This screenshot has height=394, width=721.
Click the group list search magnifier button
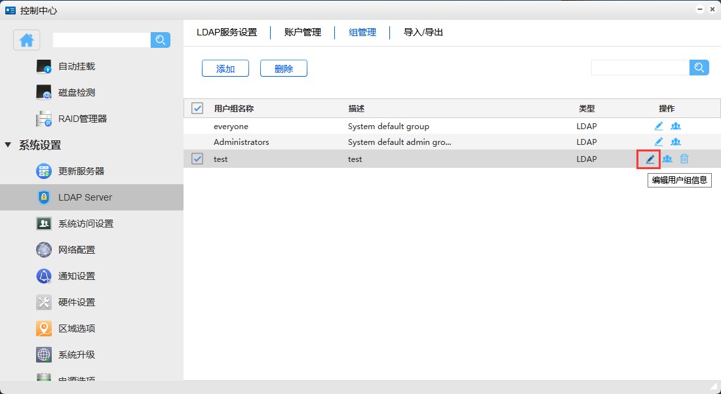pos(699,68)
